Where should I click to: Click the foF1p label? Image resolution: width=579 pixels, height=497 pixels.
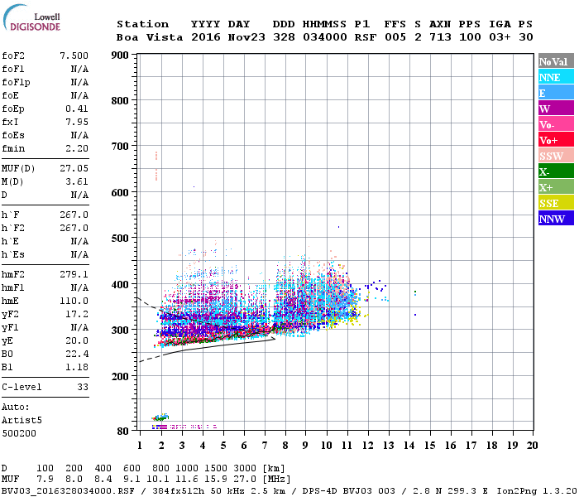pos(16,83)
